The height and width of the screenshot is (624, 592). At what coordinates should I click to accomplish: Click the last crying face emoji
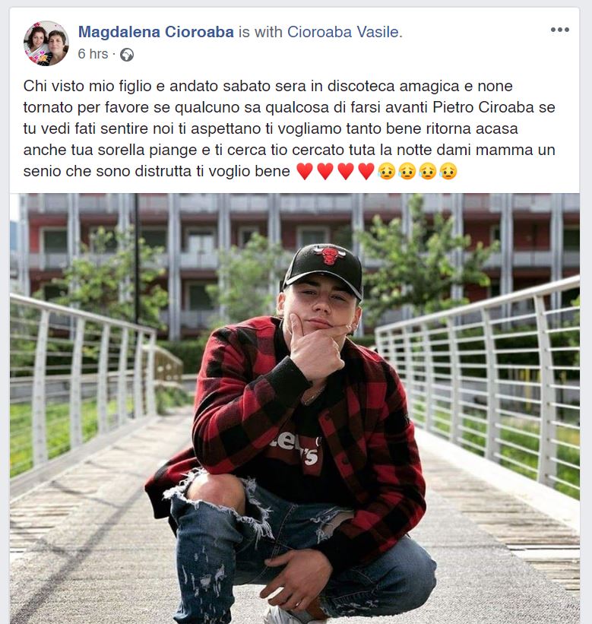(x=448, y=172)
